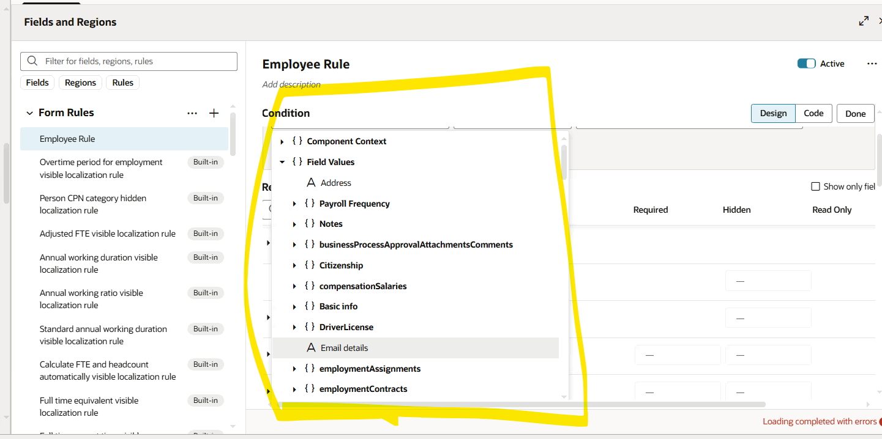Collapse the Form Rules section
Image resolution: width=882 pixels, height=439 pixels.
click(29, 113)
